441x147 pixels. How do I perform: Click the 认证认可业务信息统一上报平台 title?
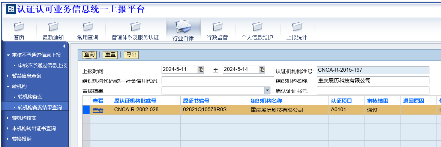[81, 9]
